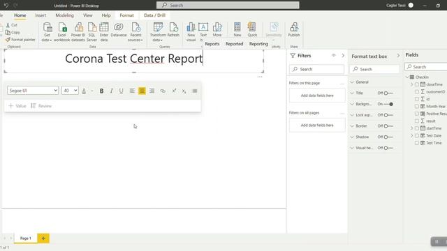This screenshot has width=447, height=251.
Task: Open the font color dropdown arrow
Action: (92, 91)
